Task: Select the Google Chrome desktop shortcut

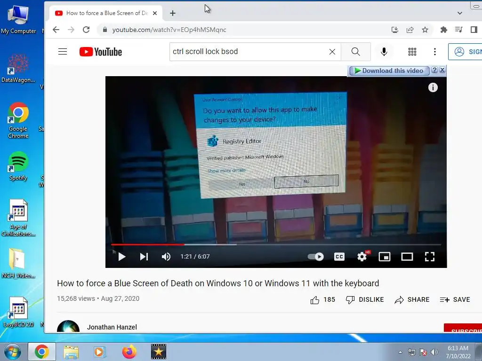Action: (x=18, y=120)
